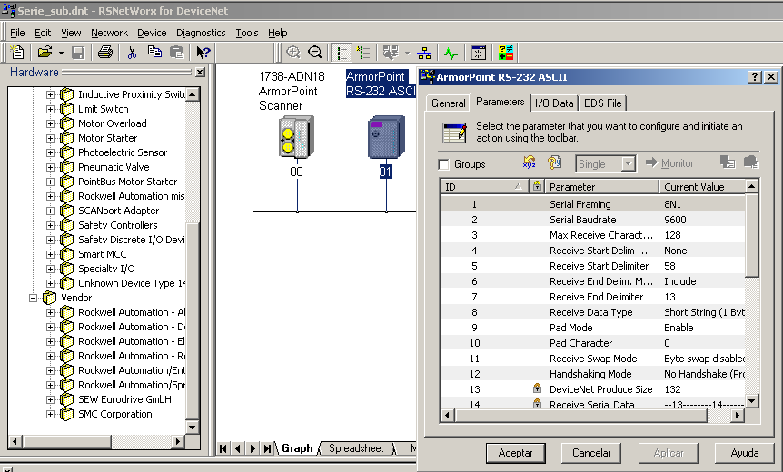Open a network file with folder icon
Screen dimensions: 783x472
[45, 53]
